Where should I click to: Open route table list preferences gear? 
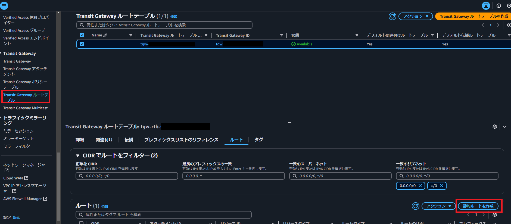[509, 25]
